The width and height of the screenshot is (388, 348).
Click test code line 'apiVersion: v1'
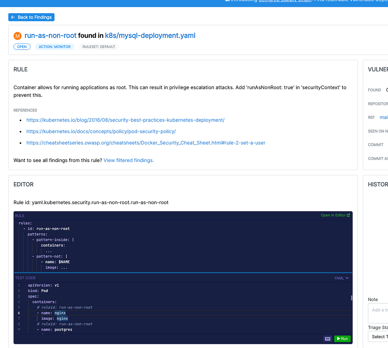(x=43, y=285)
